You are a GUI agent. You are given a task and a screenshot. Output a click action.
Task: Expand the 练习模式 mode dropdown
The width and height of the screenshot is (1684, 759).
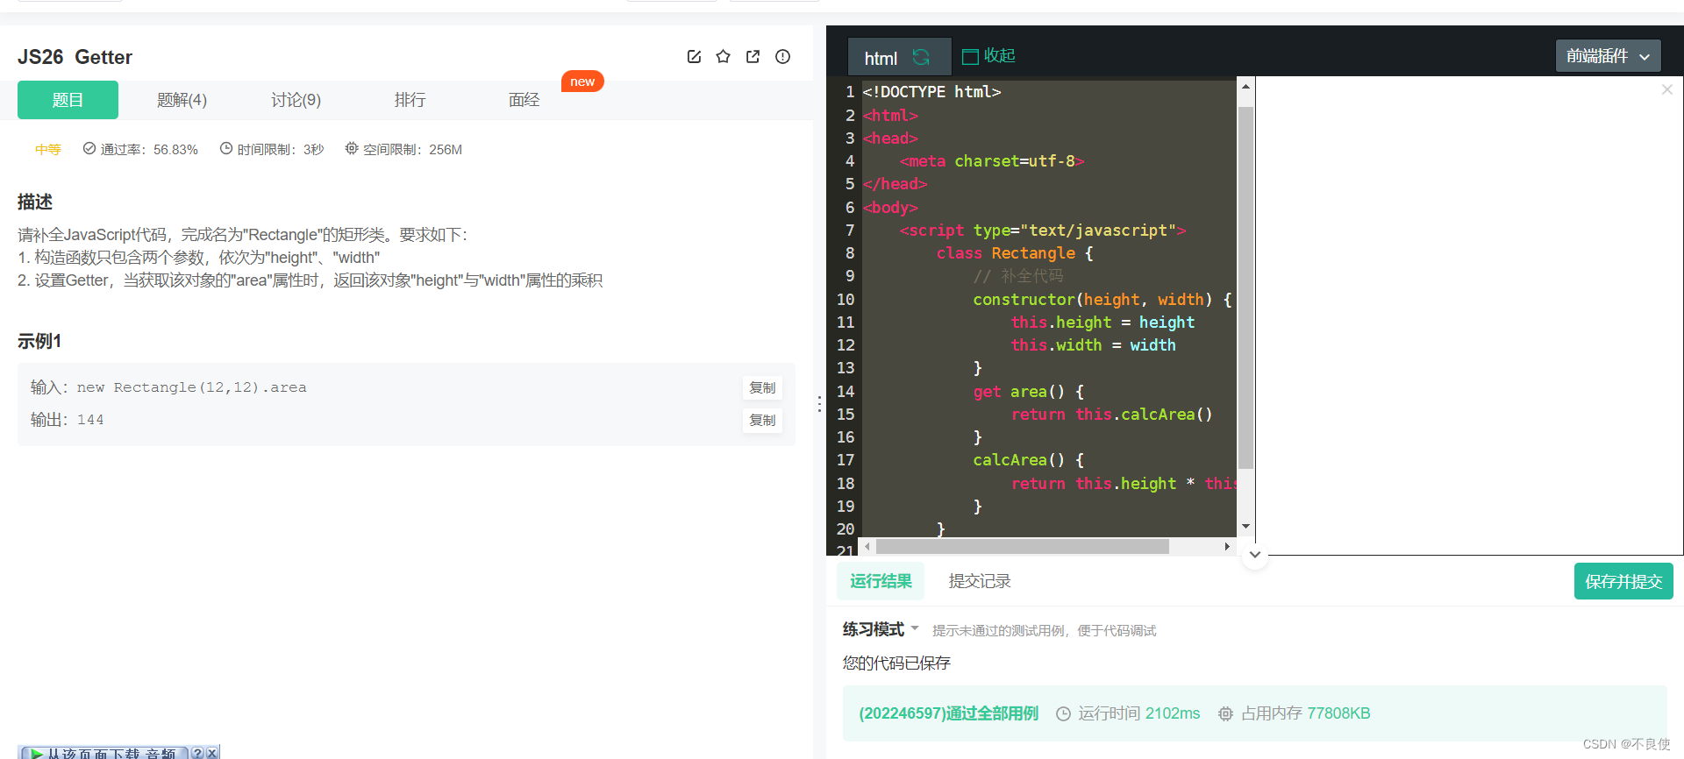click(915, 628)
